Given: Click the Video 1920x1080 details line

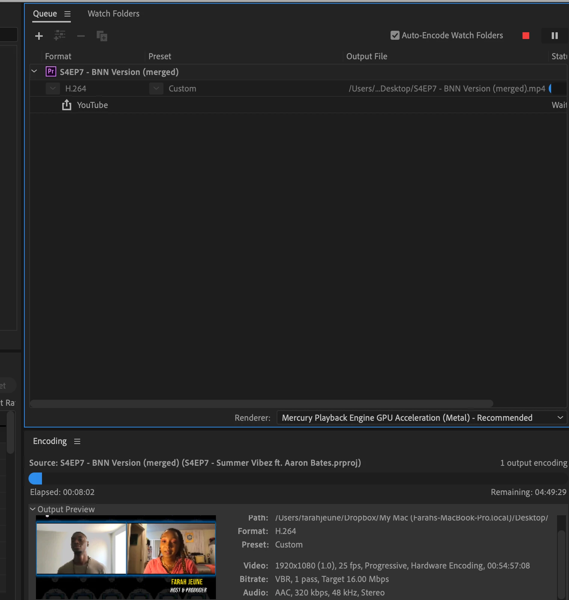Looking at the screenshot, I should coord(386,565).
